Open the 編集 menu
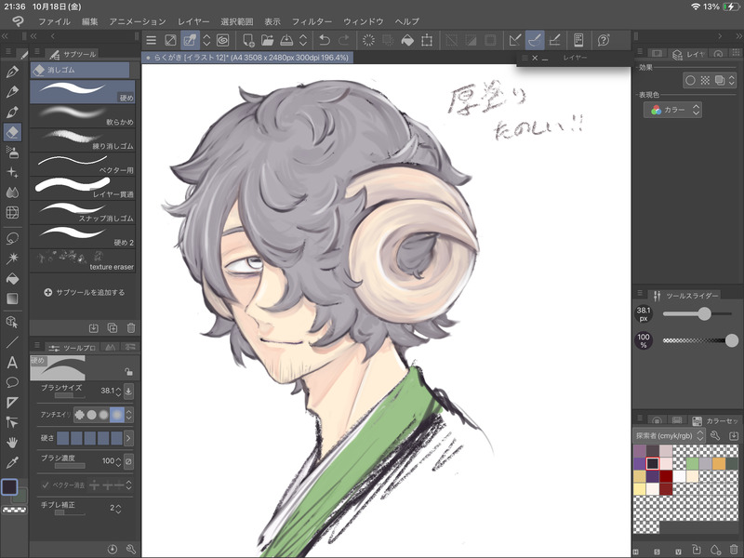 tap(89, 21)
